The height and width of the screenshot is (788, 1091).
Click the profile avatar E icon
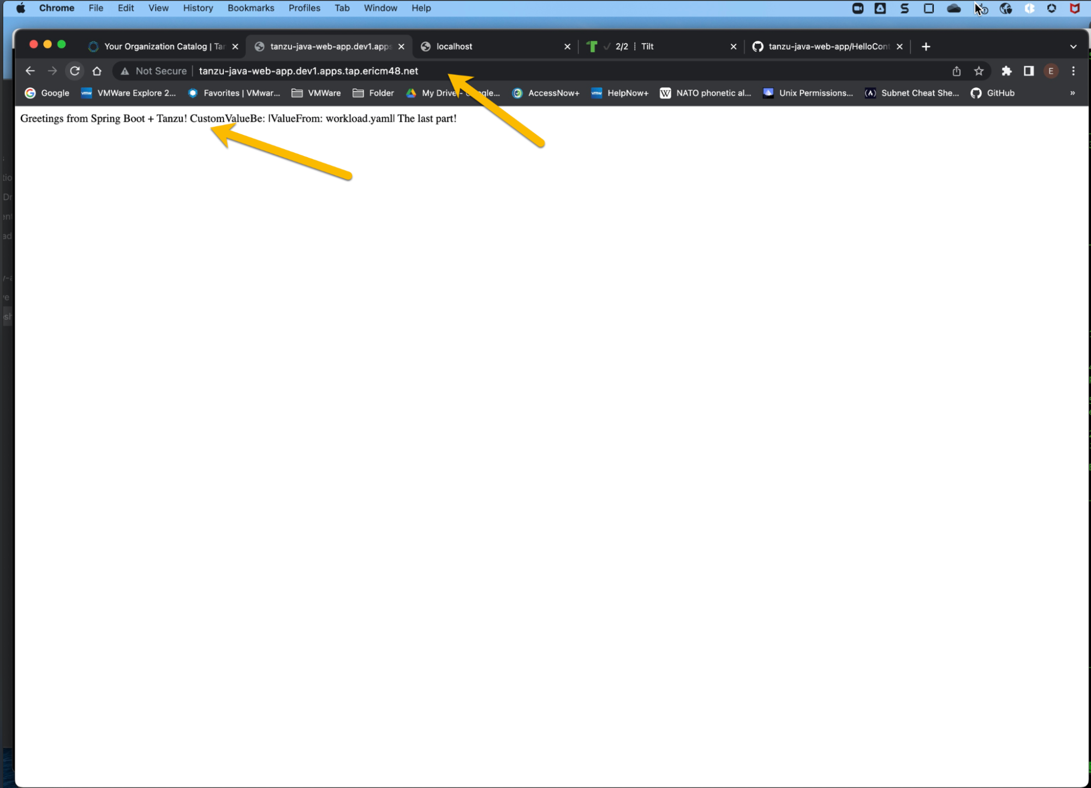1051,71
